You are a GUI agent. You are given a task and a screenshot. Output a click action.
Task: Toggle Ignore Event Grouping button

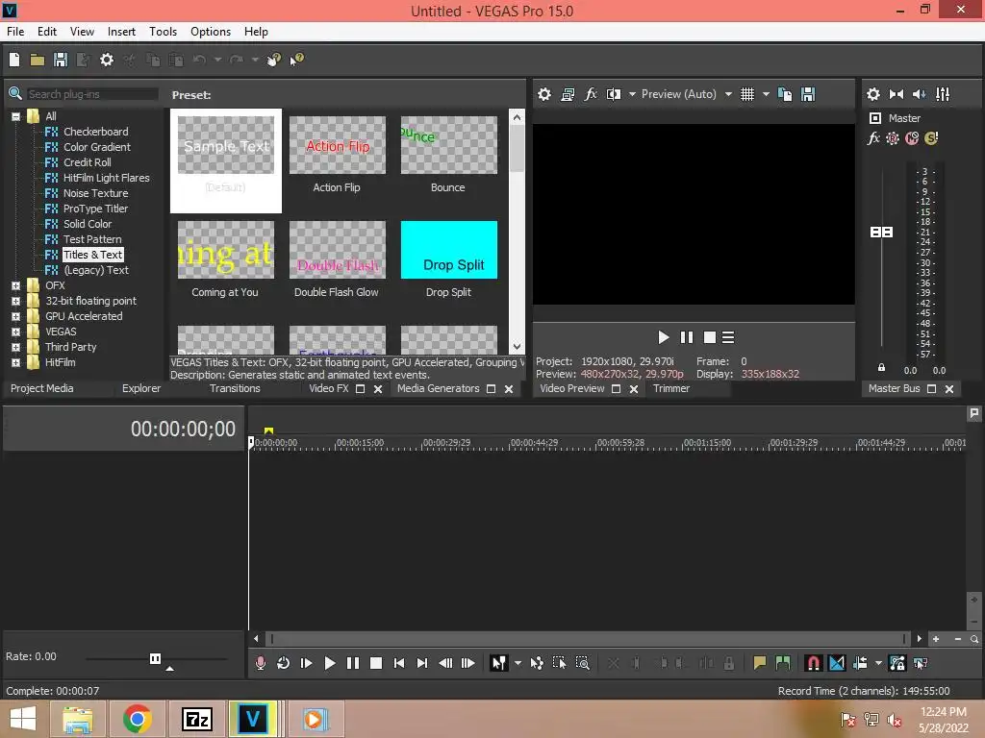921,663
